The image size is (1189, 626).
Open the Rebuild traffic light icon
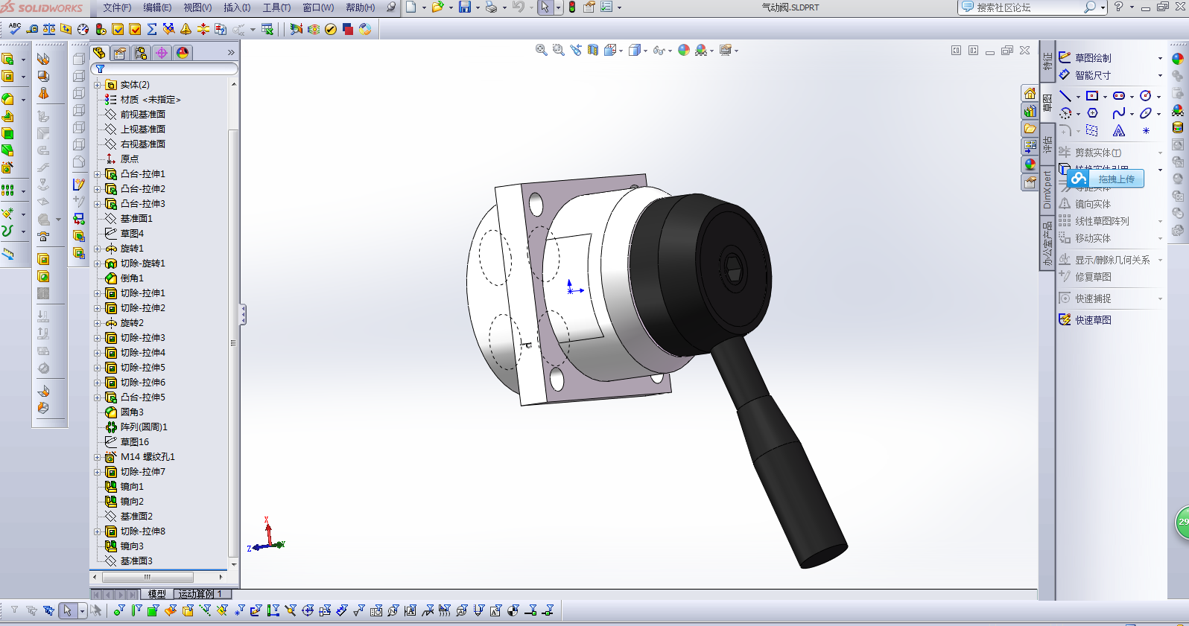coord(572,7)
